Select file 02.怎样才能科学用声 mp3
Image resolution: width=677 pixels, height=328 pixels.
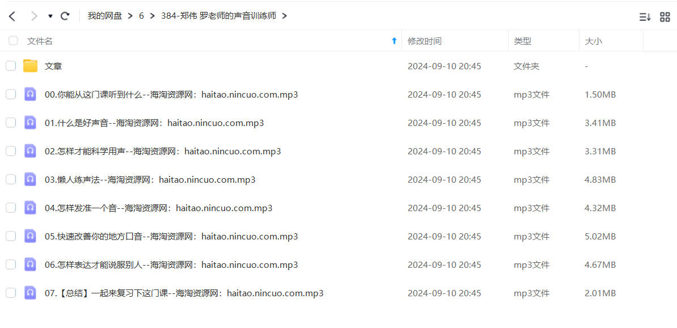[x=163, y=152]
